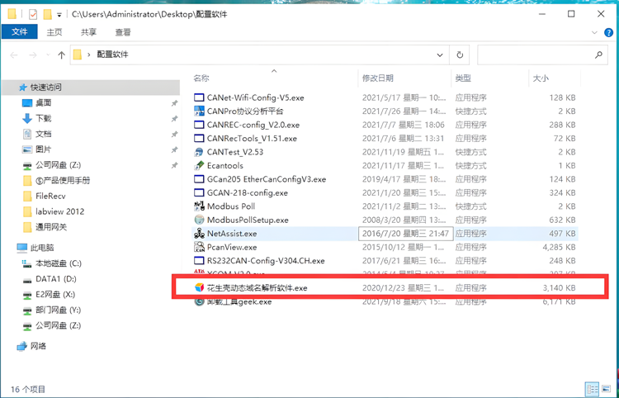Select the Ecantools shortcut icon

point(199,166)
